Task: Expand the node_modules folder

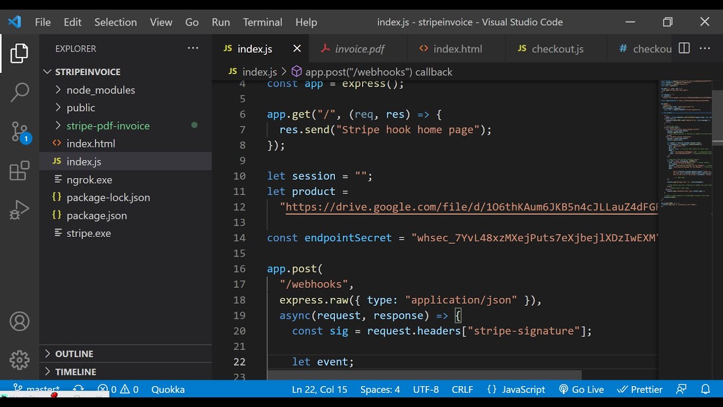Action: [100, 90]
